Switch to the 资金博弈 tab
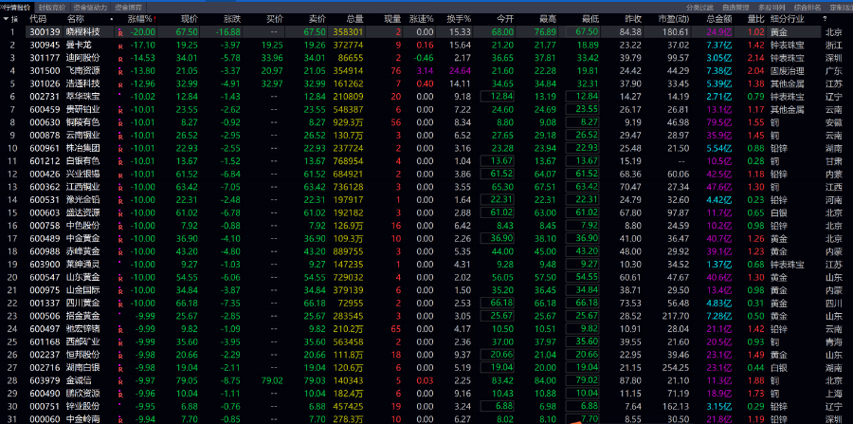853x424 pixels. point(128,6)
